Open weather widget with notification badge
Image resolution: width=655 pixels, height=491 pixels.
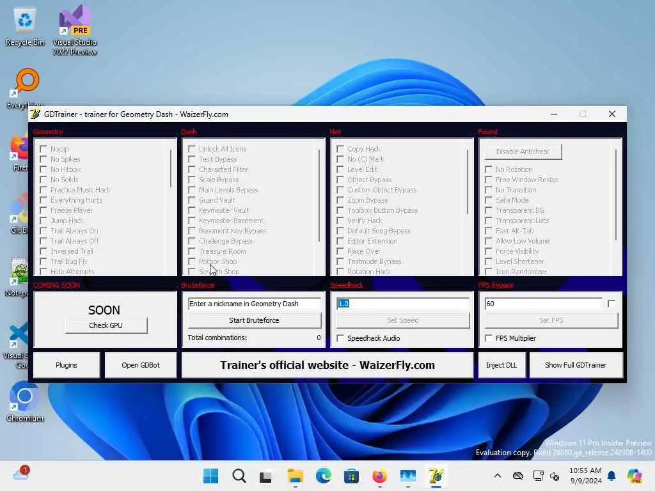pos(21,473)
